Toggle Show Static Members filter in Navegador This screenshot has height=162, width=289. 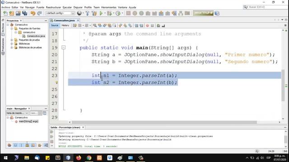[x=21, y=145]
